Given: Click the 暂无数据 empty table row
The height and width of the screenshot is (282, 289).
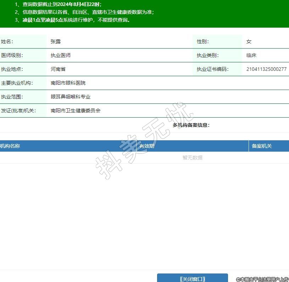Looking at the screenshot, I should [193, 158].
